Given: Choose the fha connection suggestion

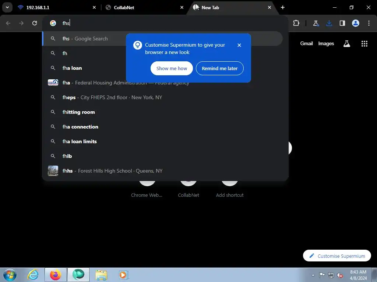Looking at the screenshot, I should click(x=162, y=127).
